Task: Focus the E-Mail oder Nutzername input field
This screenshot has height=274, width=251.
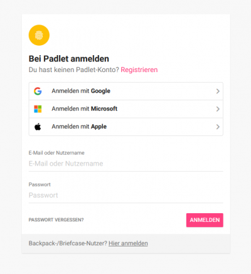Action: [126, 164]
